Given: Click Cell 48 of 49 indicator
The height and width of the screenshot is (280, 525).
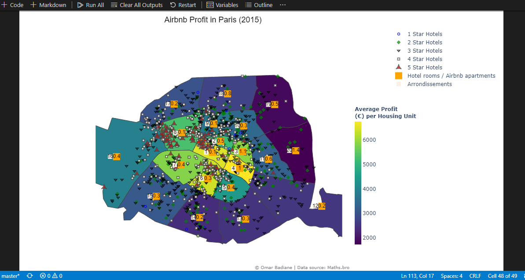Looking at the screenshot, I should (503, 276).
